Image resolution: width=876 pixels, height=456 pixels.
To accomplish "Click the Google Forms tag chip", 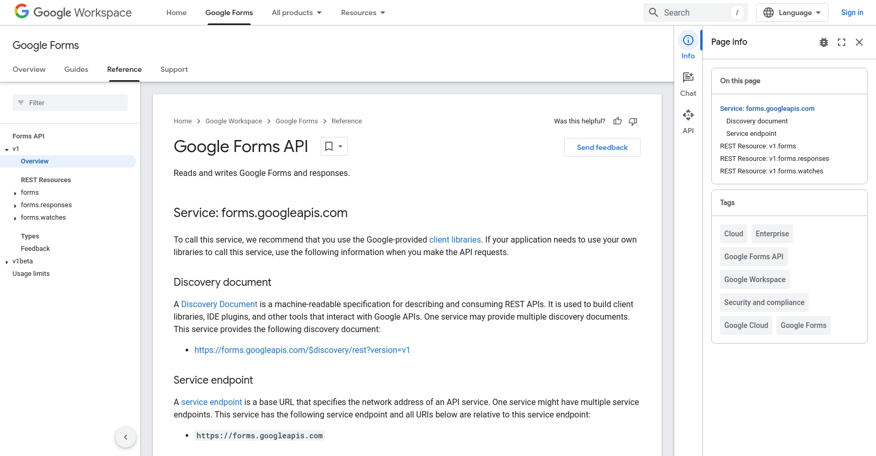I will click(x=804, y=325).
